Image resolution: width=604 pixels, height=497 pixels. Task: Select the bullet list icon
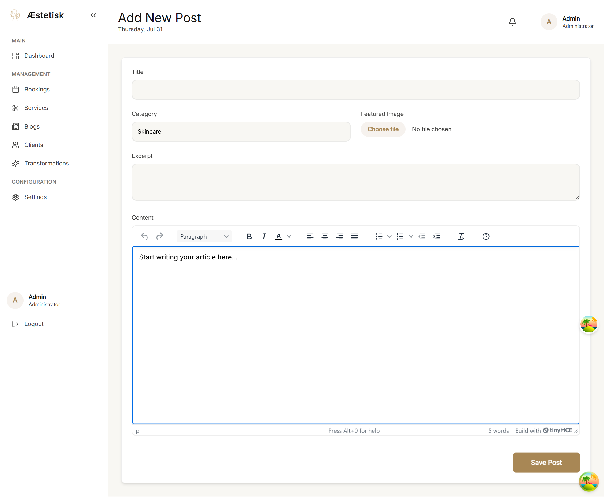379,236
